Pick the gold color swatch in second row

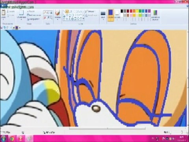coord(134,15)
